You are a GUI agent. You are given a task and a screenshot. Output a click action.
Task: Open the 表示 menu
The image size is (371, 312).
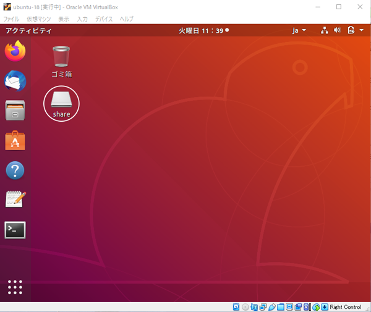[64, 19]
